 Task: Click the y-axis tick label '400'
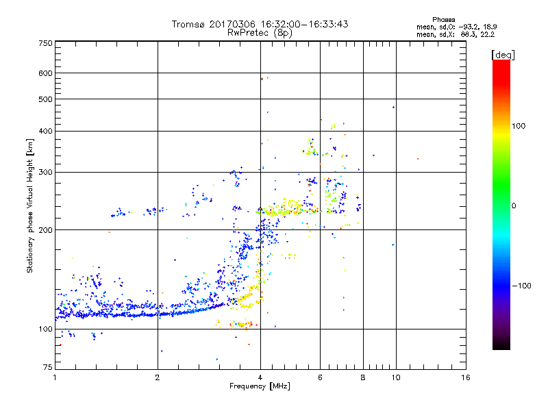point(45,132)
